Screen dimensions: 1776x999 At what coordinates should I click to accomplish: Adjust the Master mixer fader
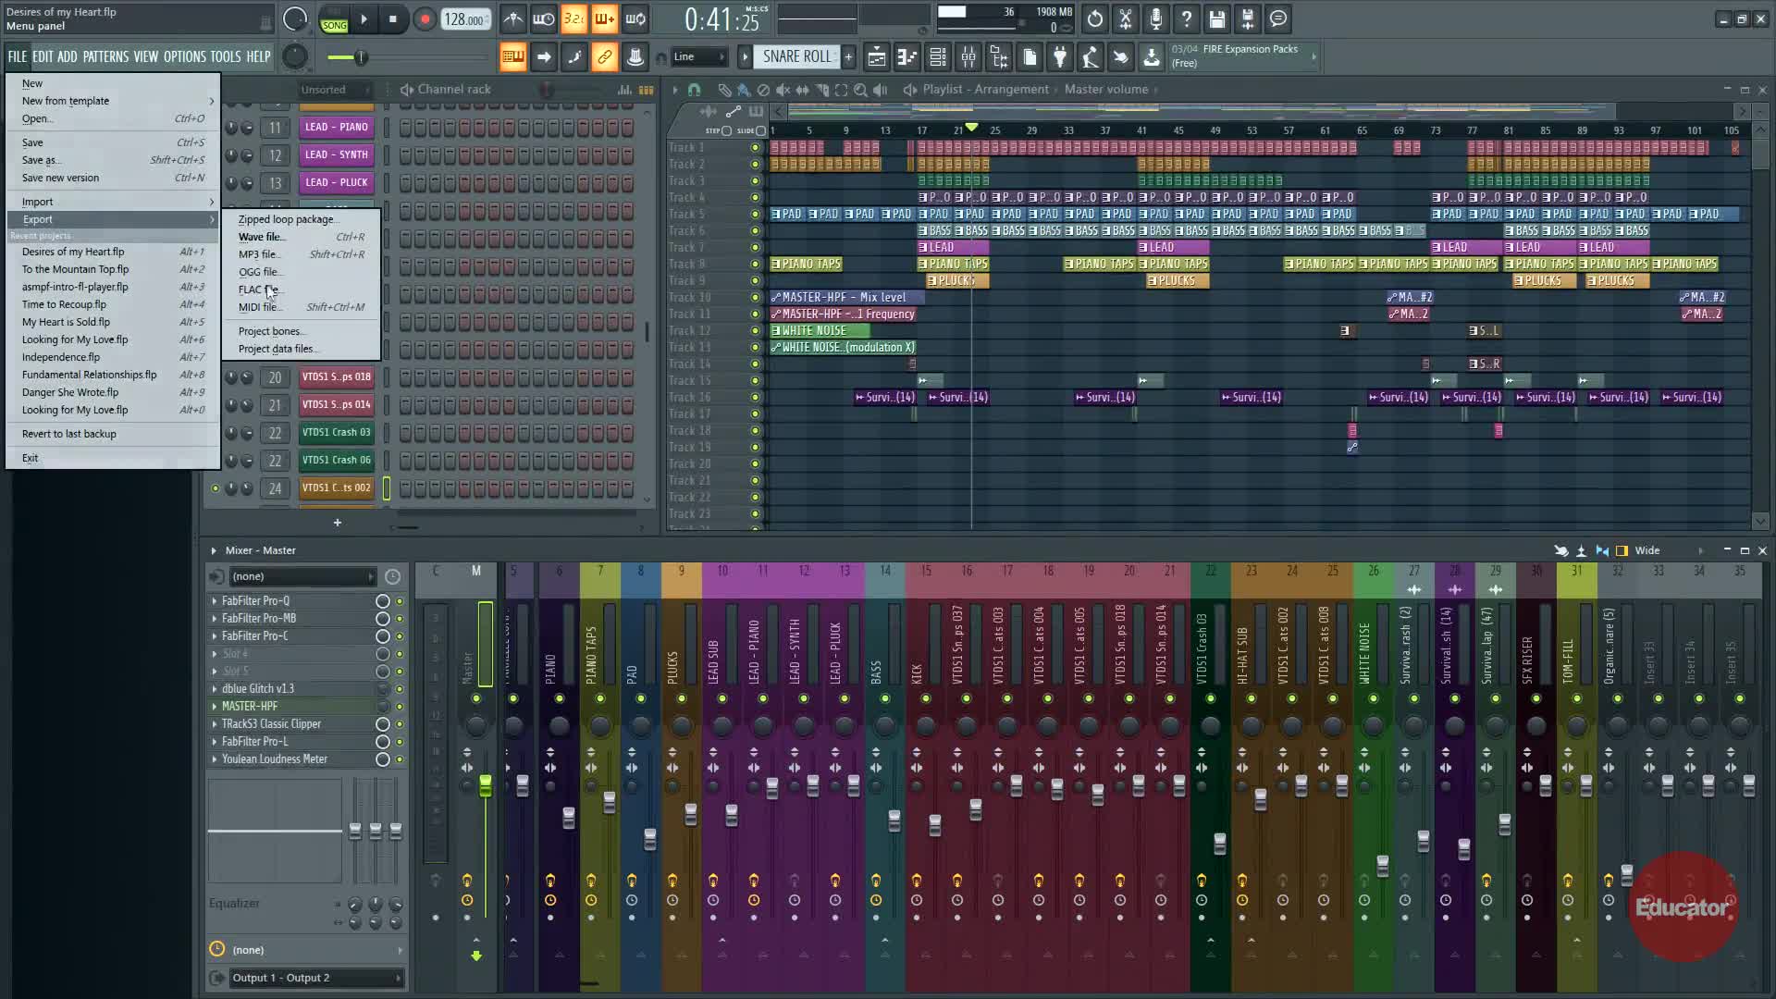[x=485, y=786]
